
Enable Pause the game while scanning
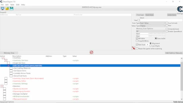(x=137, y=48)
